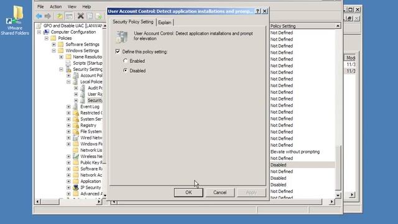
Task: Click the Back arrow in the toolbar
Action: click(39, 16)
